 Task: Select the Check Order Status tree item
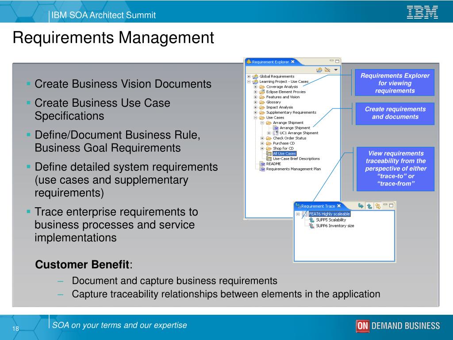tap(289, 138)
